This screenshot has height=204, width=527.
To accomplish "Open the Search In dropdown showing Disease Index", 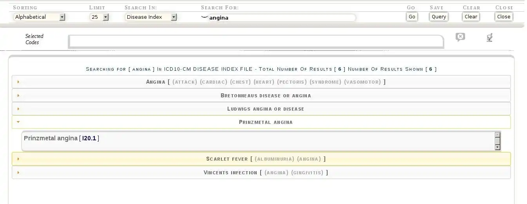I will pyautogui.click(x=151, y=17).
